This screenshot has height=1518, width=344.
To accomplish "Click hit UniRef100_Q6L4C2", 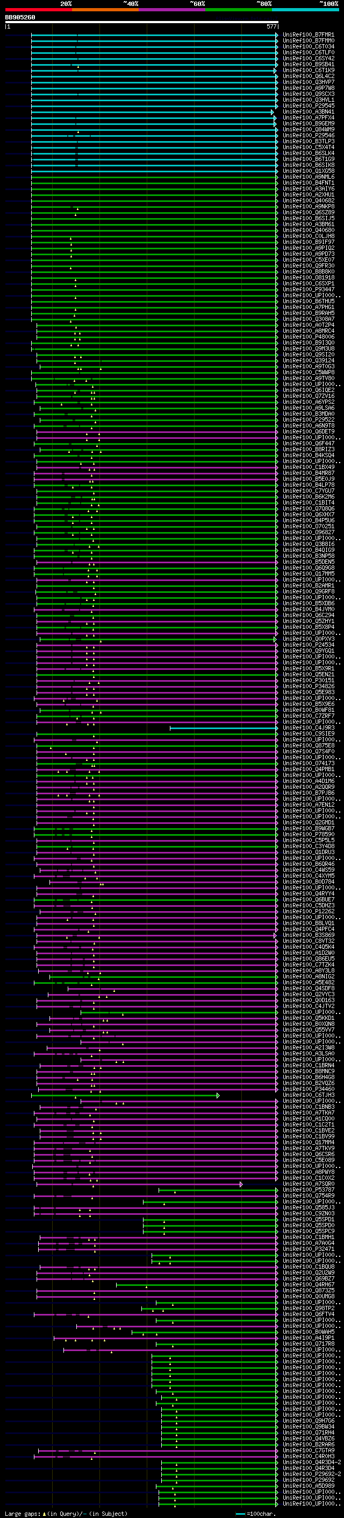I will 309,76.
